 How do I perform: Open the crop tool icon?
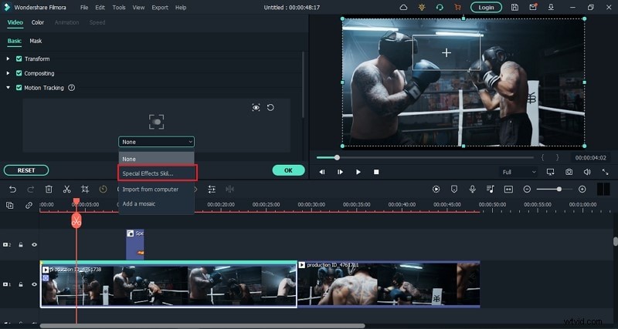(85, 190)
